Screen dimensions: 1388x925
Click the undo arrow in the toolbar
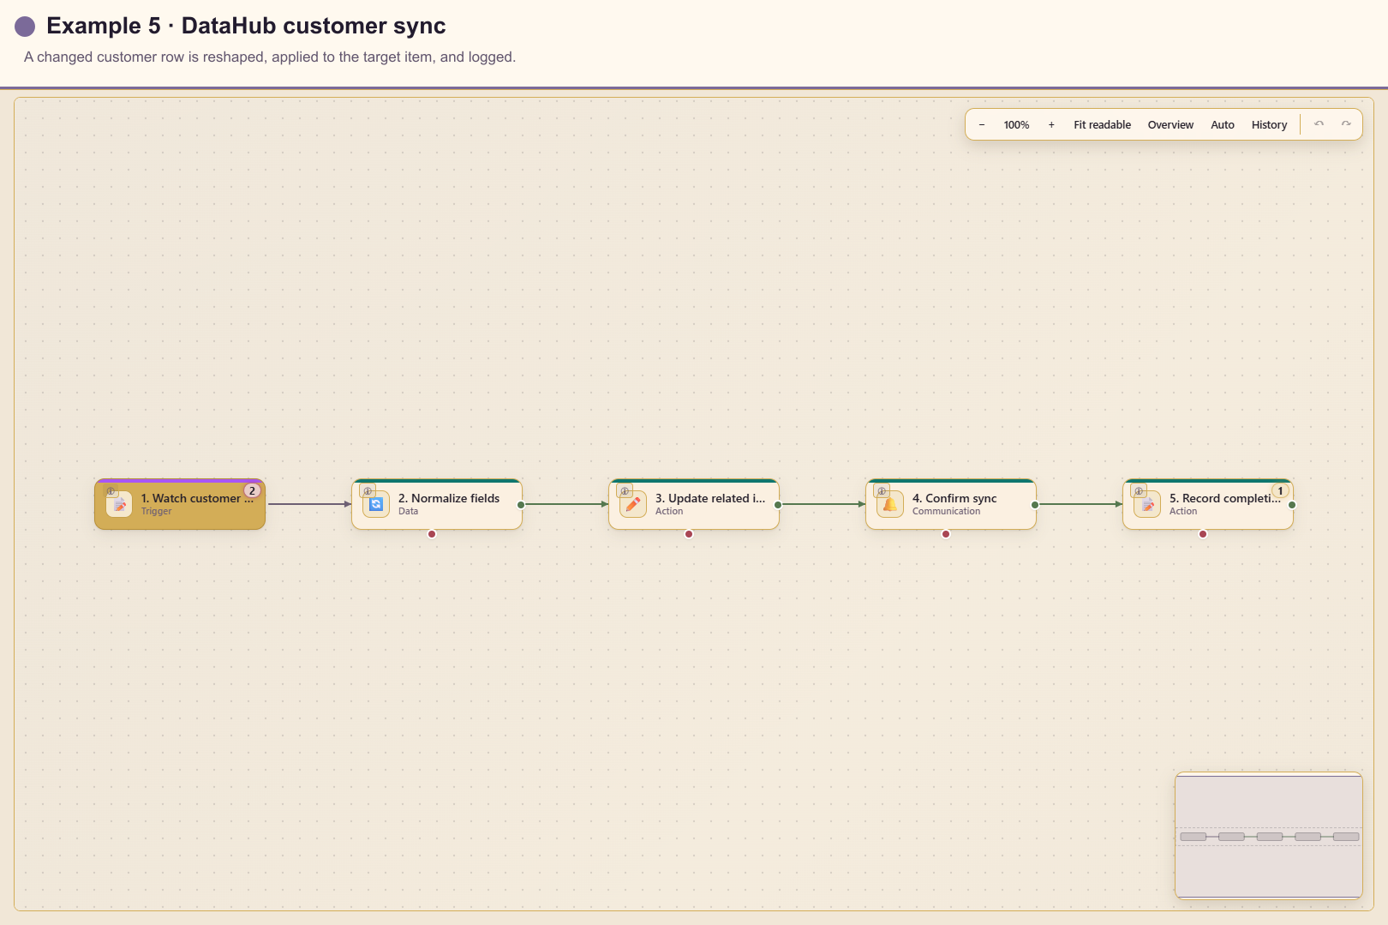(x=1319, y=124)
